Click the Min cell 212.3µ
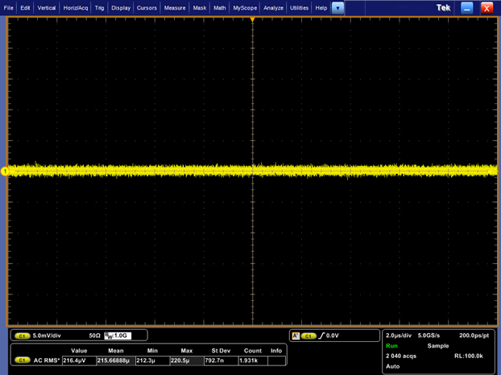The height and width of the screenshot is (375, 501). 152,361
